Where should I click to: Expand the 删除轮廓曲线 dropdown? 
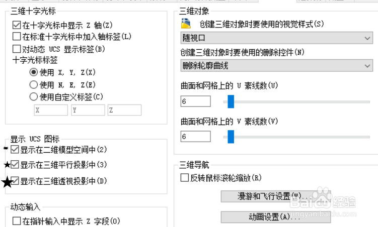click(x=276, y=66)
